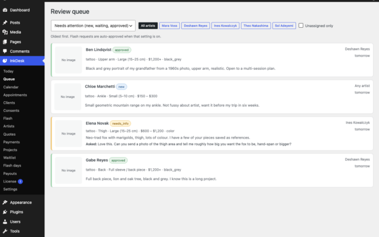Open the Posts menu label
379x237 pixels.
tap(15, 23)
